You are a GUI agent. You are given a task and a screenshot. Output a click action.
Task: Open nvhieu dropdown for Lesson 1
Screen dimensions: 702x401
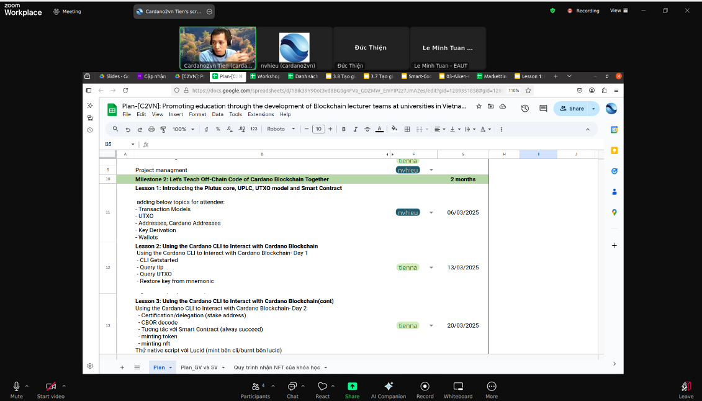tap(431, 212)
